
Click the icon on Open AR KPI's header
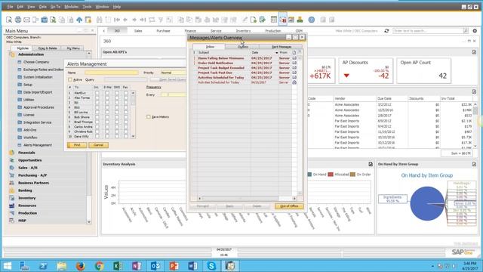474,52
